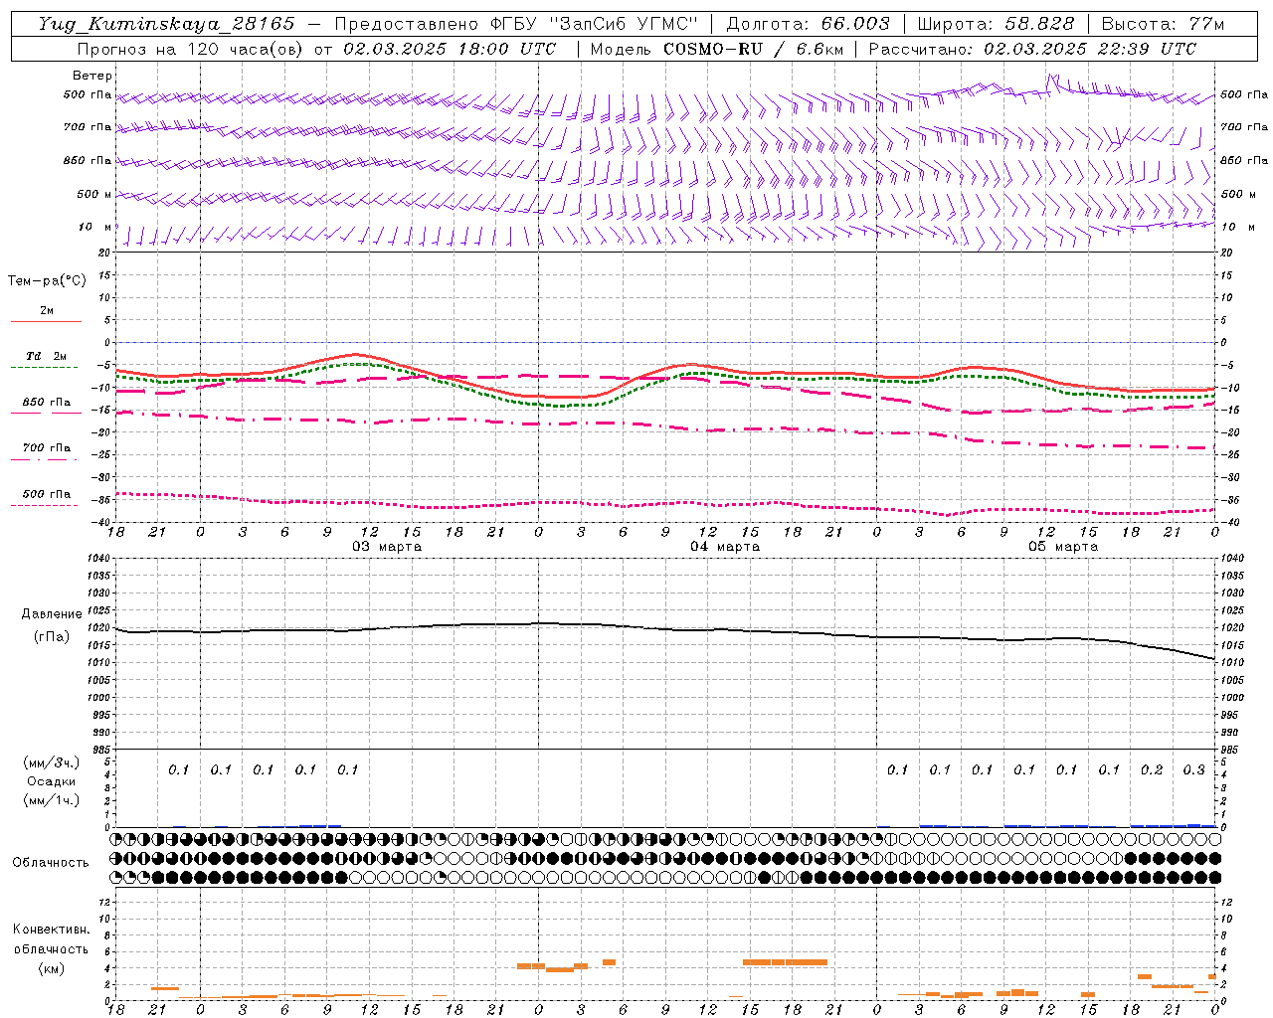Click the 03 марта date label
The height and width of the screenshot is (1018, 1273).
(x=387, y=547)
